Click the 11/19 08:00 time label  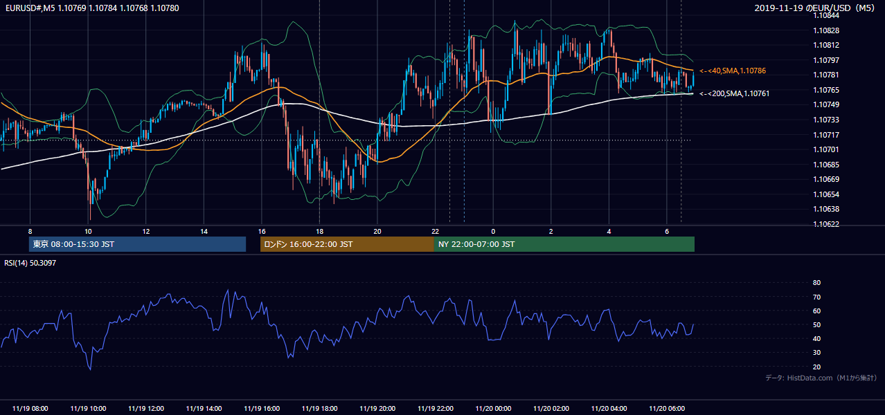(30, 409)
